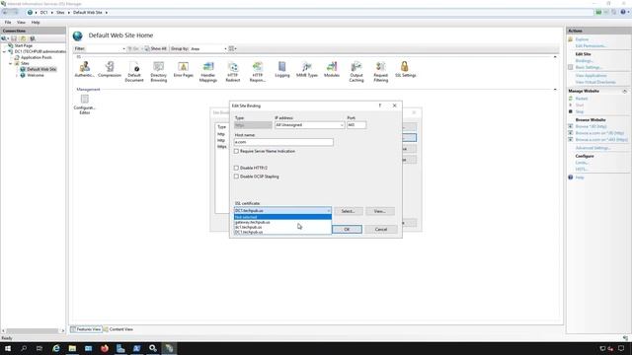The width and height of the screenshot is (632, 355).
Task: Collapse the Manage Website section
Action: [625, 92]
